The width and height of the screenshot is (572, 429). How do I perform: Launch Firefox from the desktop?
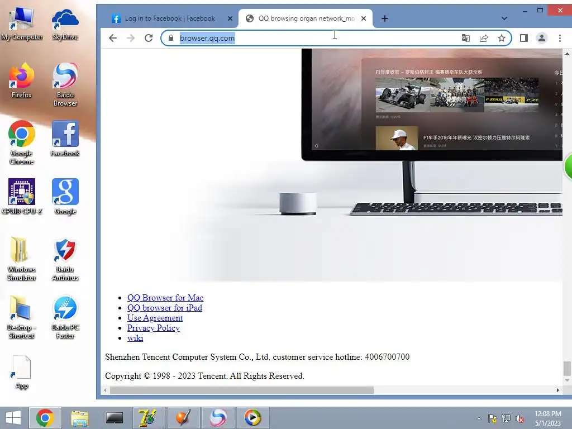pos(22,80)
